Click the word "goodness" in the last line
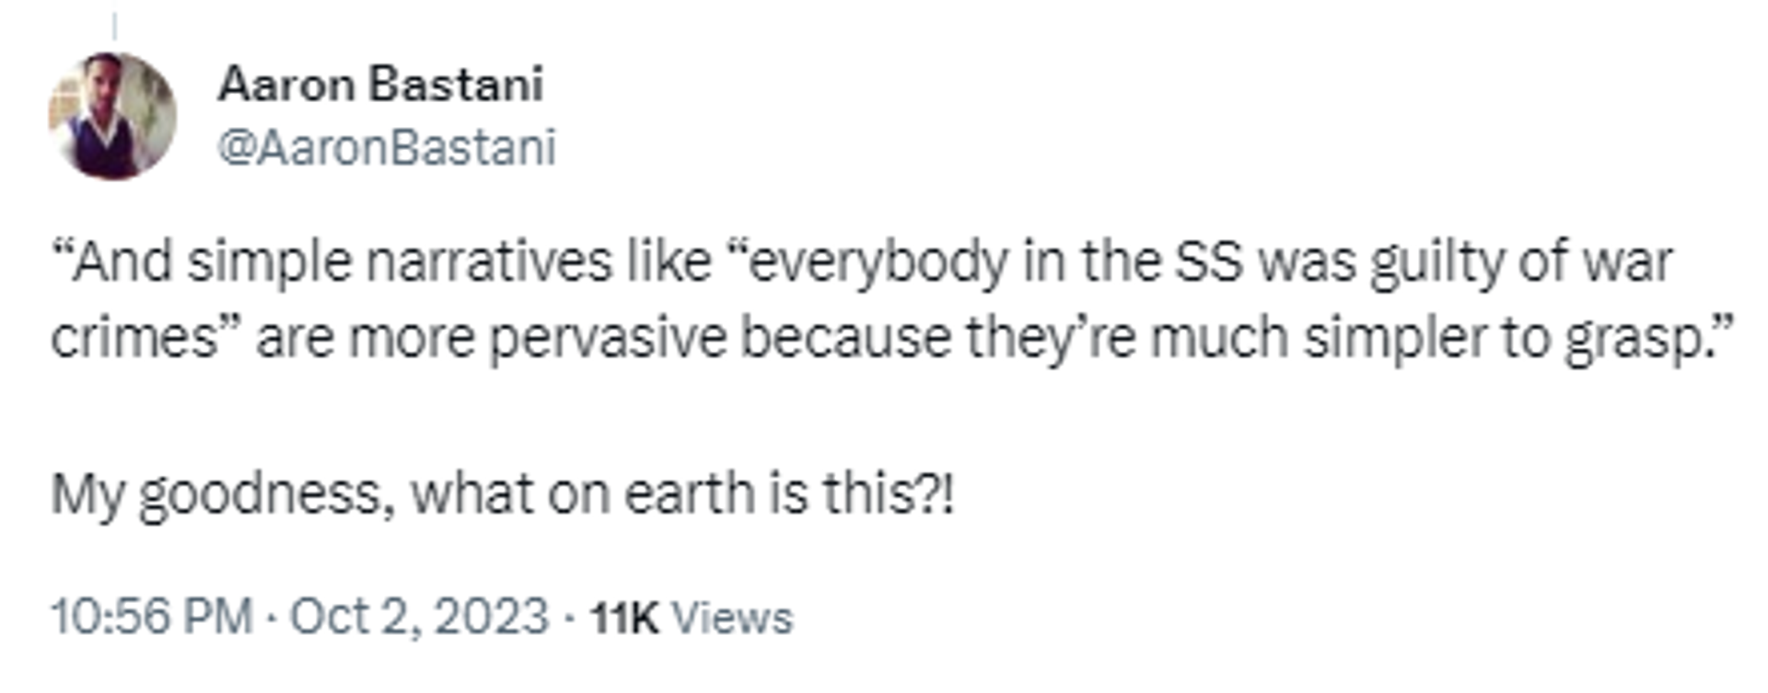 (x=261, y=497)
